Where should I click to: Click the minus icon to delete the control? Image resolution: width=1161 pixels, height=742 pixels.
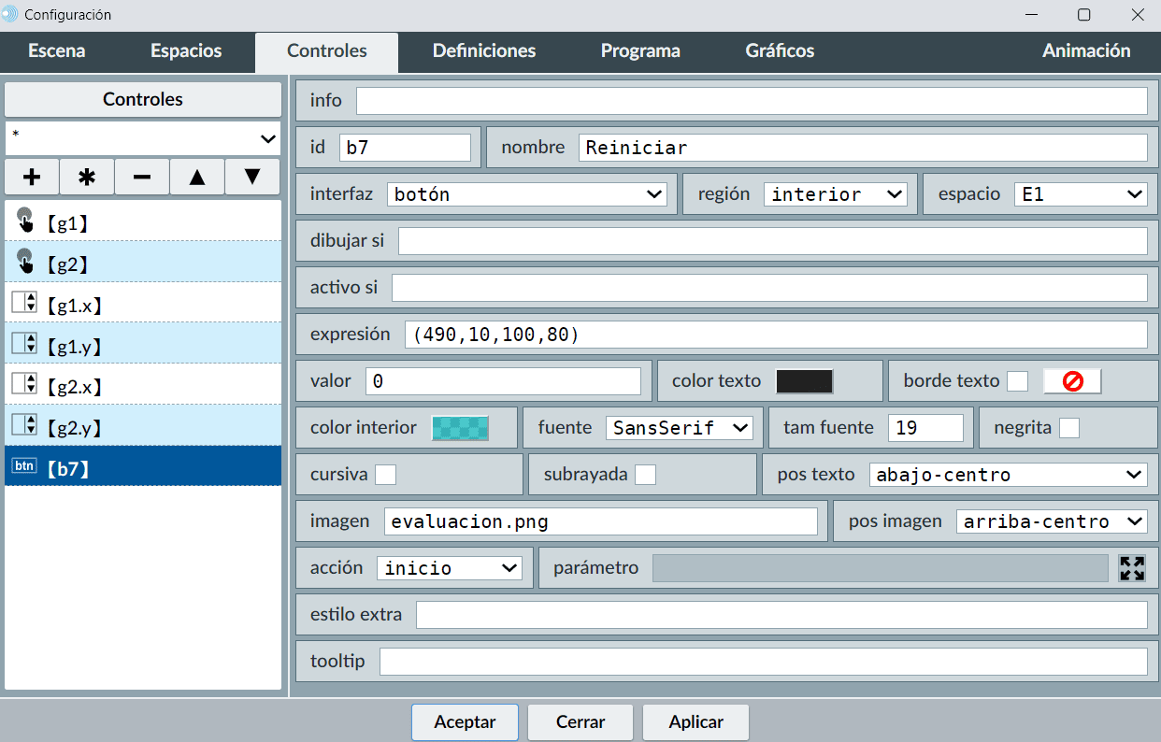tap(142, 177)
